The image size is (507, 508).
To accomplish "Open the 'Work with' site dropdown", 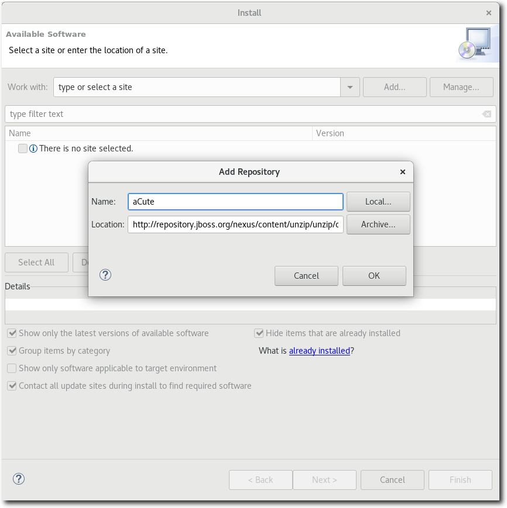I will tap(350, 87).
